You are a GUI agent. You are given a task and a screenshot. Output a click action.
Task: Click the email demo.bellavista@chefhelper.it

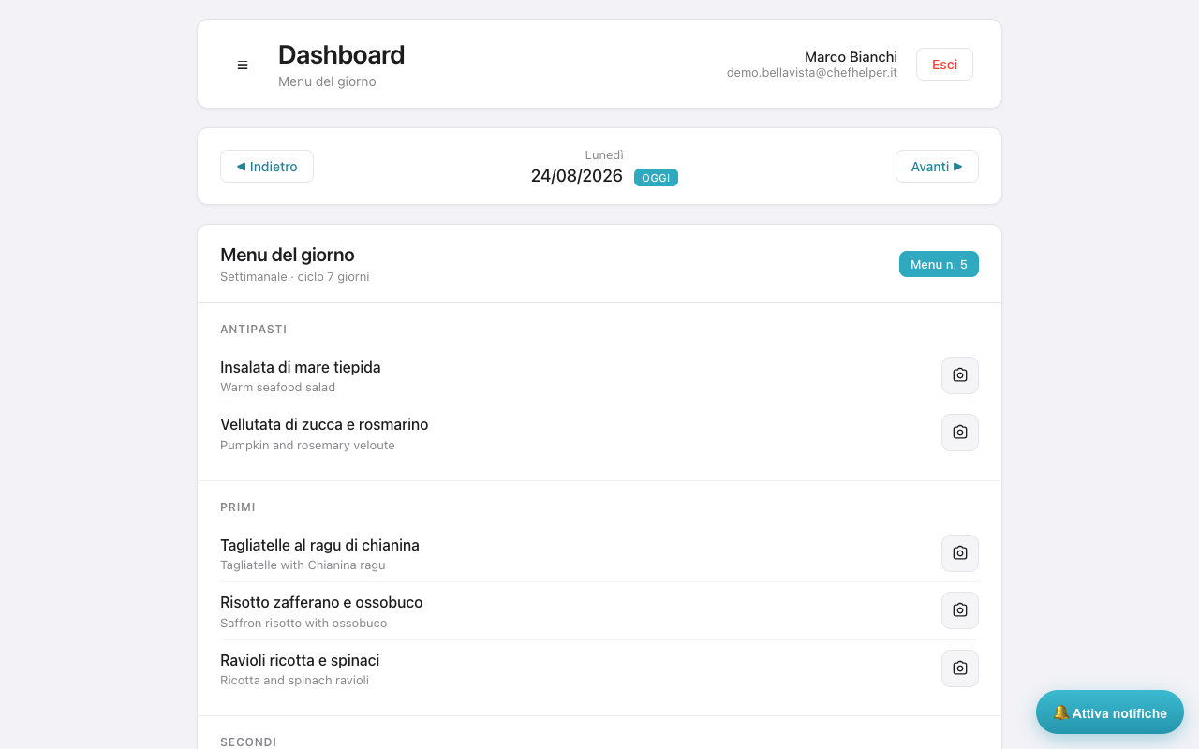(812, 73)
